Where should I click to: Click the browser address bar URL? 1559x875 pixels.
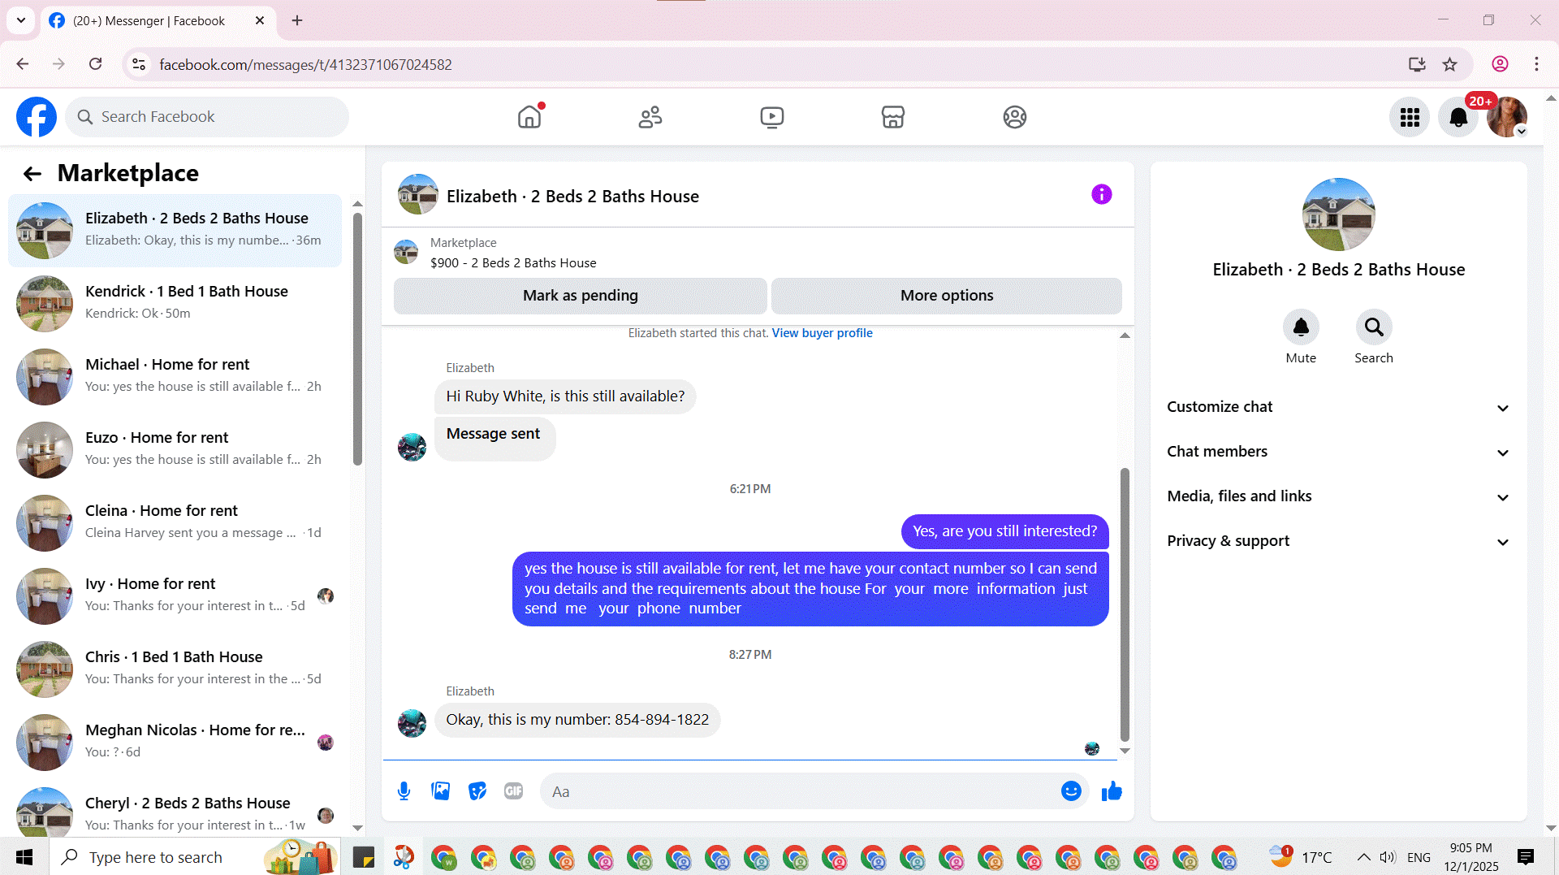(x=305, y=64)
